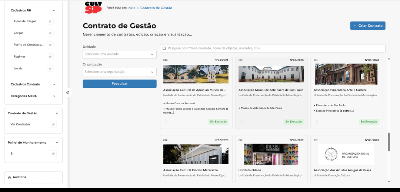The image size is (400, 192).
Task: Star the Ver Contratos entry
Action: pyautogui.click(x=53, y=125)
